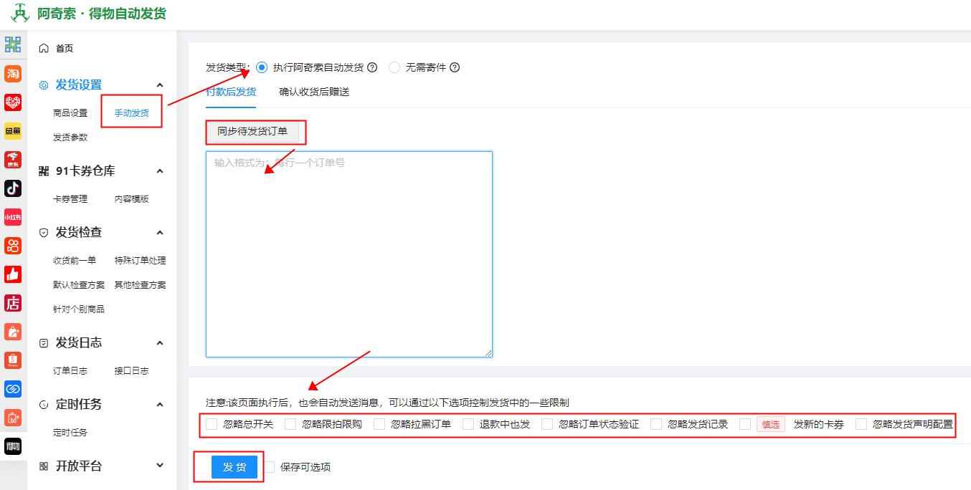
Task: Select 执行阿奇索自动发货 radio option
Action: 262,67
